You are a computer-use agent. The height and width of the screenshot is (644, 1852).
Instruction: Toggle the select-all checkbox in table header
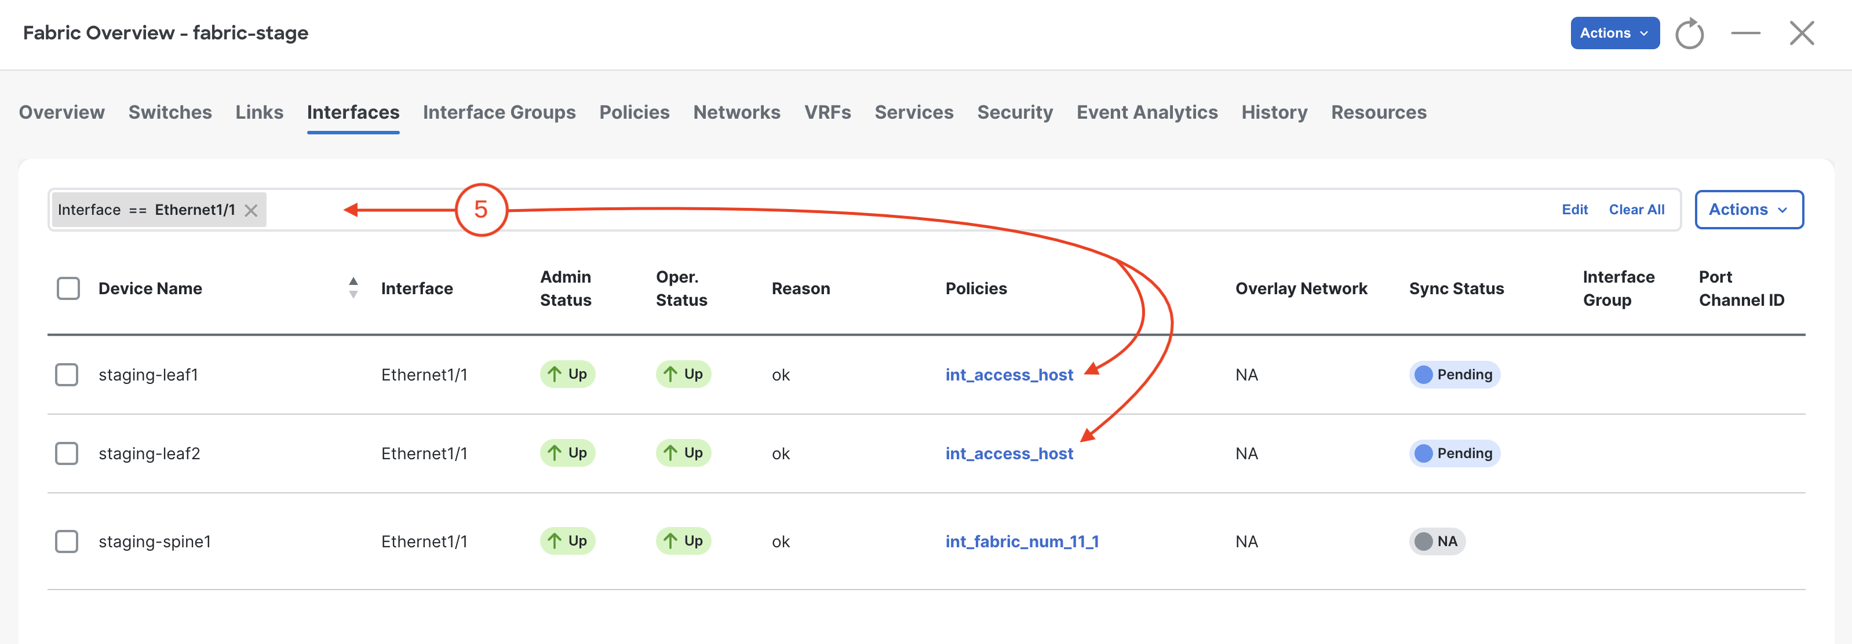point(68,288)
